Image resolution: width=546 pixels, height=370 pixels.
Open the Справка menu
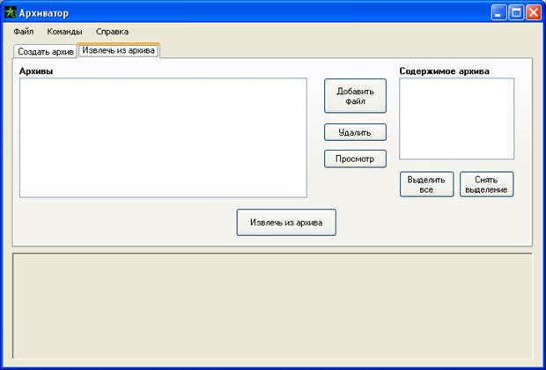pos(112,32)
